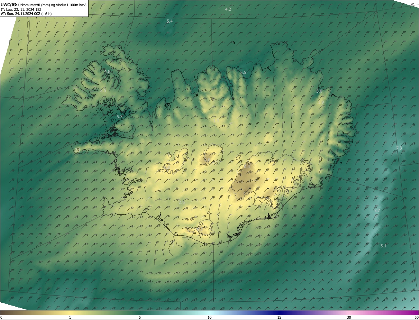
Task: Click the 4.6 value over the Westfjords
Action: tap(107, 71)
